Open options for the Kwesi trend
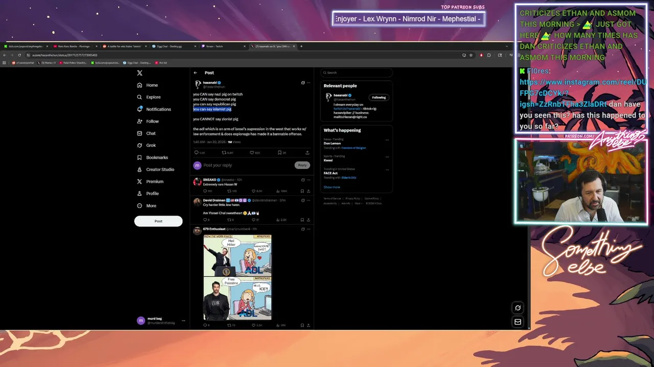654x367 pixels. pos(387,156)
